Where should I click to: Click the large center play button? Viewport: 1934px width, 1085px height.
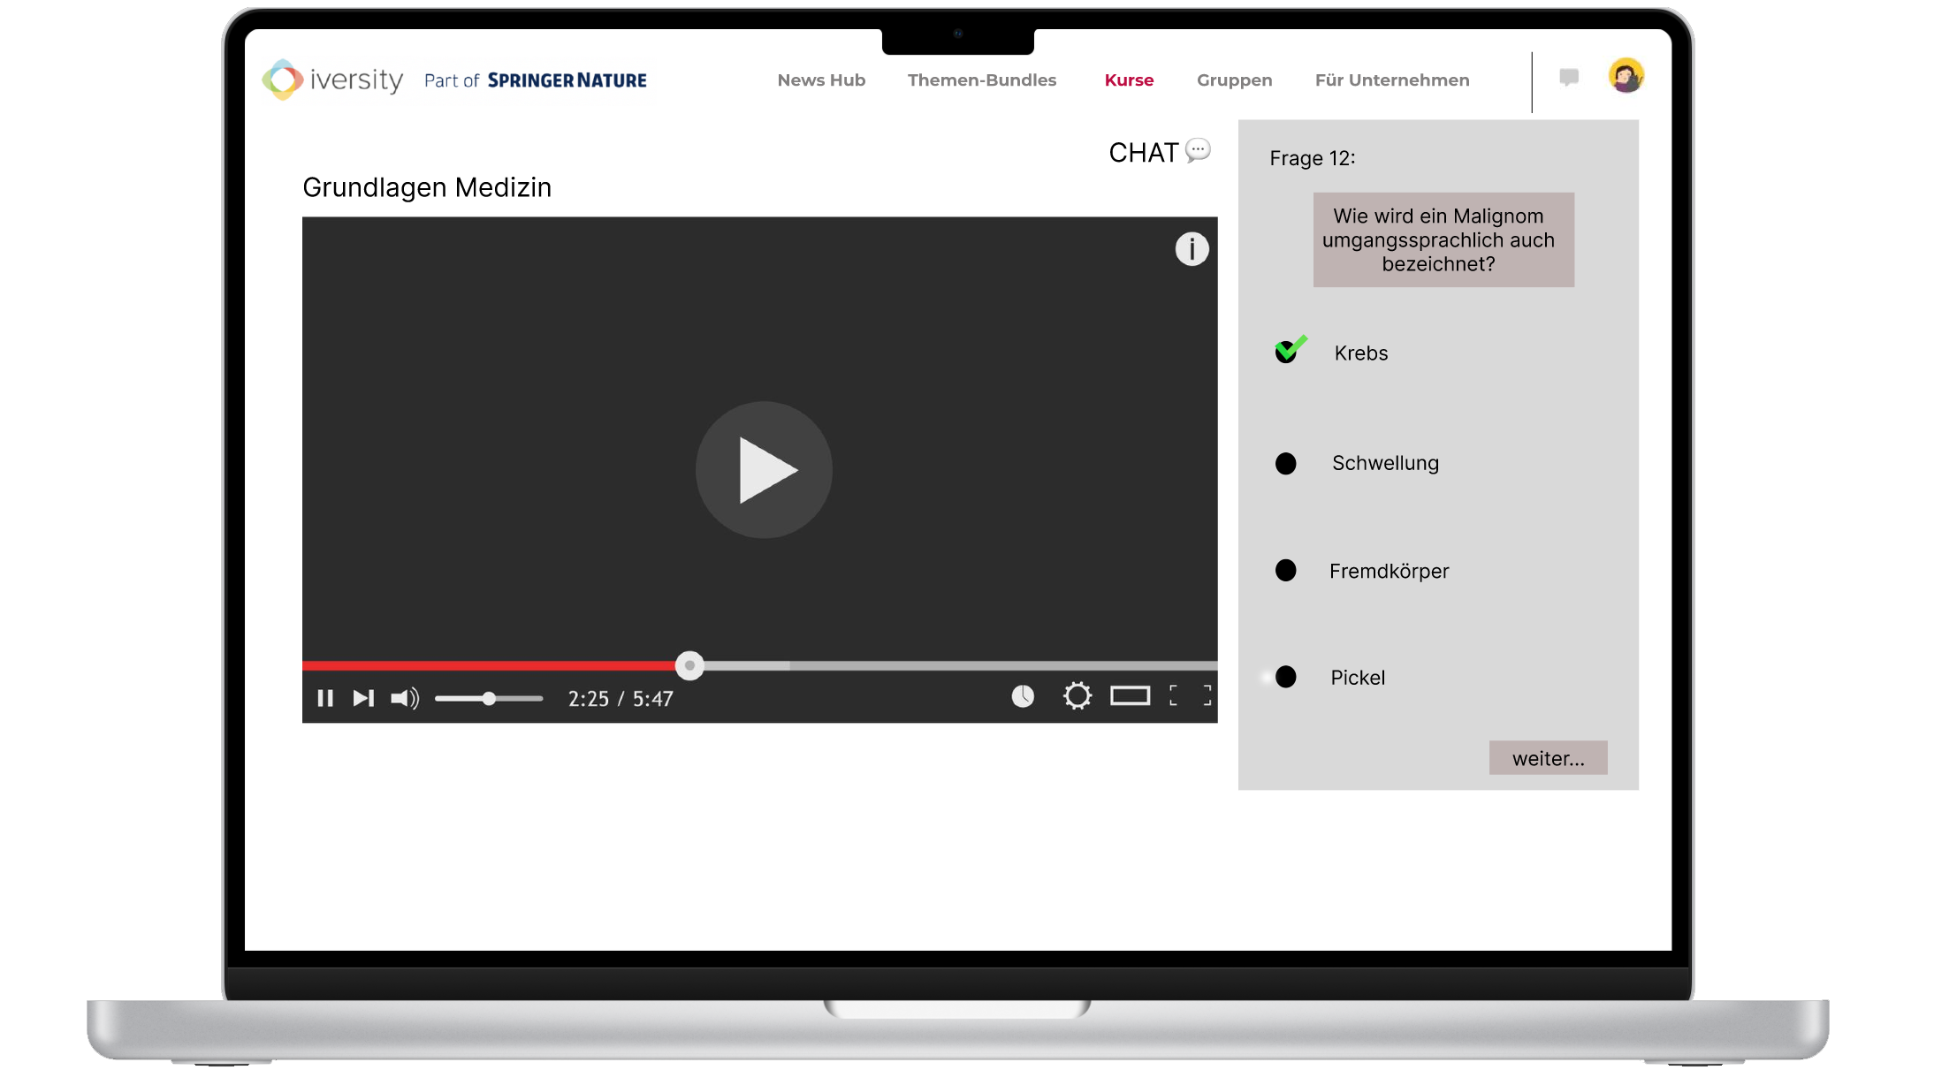click(x=764, y=470)
